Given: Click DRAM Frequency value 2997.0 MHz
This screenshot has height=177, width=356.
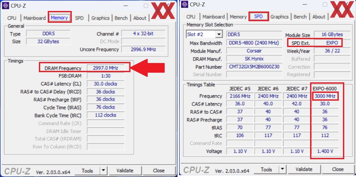Looking at the screenshot, I should (x=105, y=68).
